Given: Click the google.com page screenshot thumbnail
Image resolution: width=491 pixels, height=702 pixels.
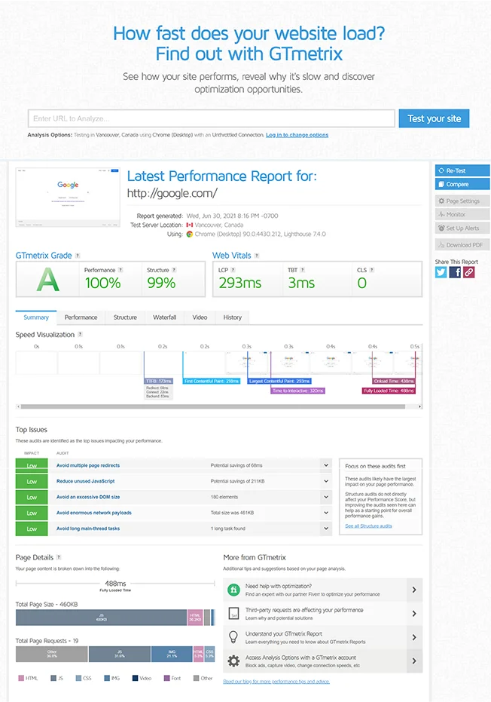Looking at the screenshot, I should pos(68,198).
